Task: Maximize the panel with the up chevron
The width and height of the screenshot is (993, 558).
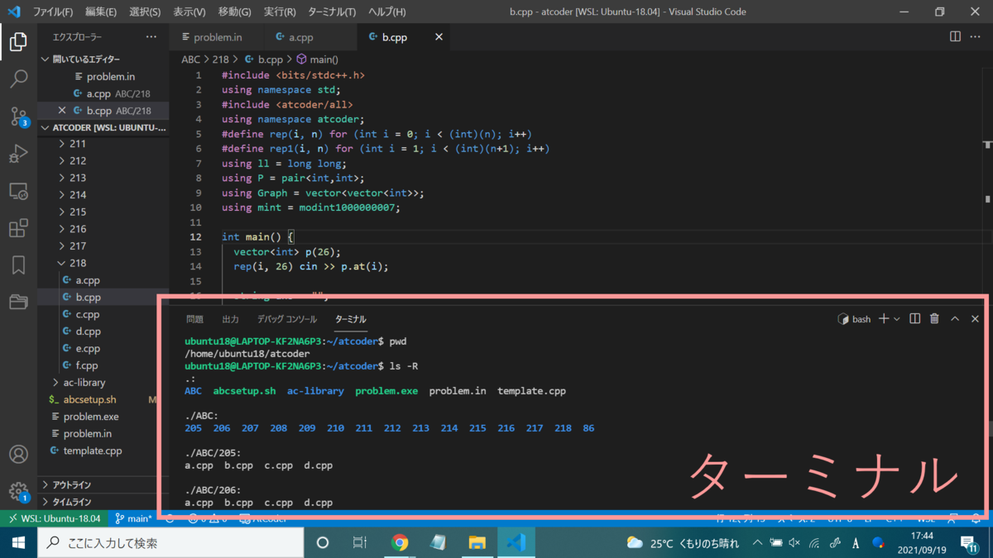Action: coord(955,318)
